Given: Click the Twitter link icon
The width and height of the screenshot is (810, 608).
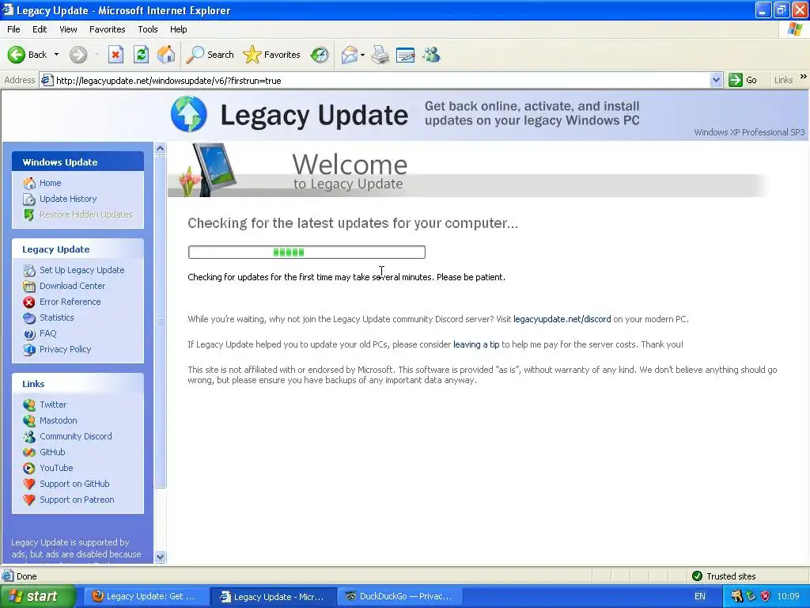Looking at the screenshot, I should [29, 405].
